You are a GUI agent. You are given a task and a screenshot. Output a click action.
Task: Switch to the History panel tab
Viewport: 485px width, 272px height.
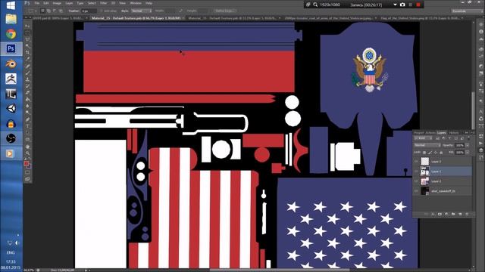pyautogui.click(x=454, y=133)
